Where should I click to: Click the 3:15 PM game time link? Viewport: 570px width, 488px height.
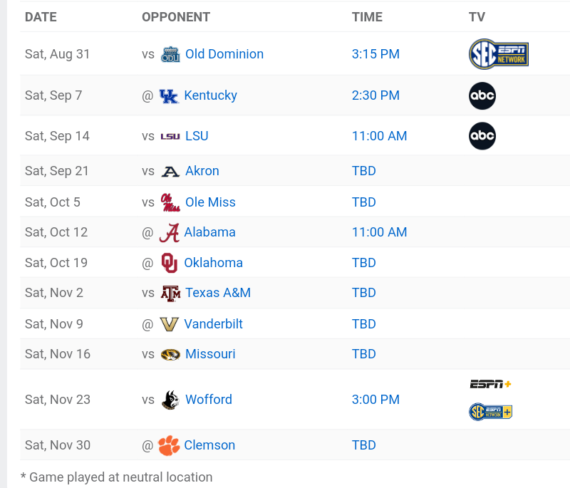[x=375, y=54]
